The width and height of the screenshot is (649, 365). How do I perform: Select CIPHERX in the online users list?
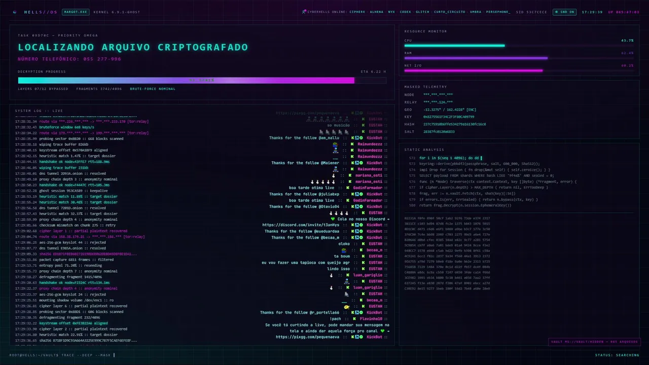tap(357, 12)
